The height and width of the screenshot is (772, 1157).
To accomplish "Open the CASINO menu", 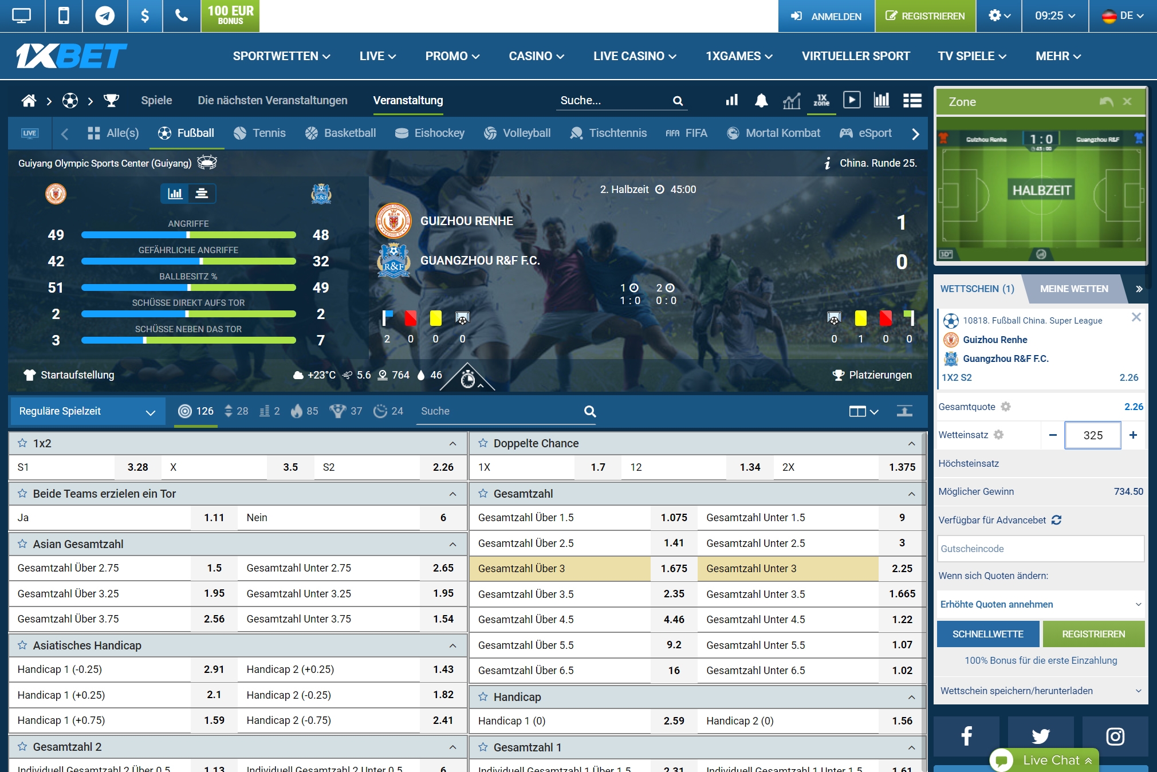I will [x=536, y=56].
